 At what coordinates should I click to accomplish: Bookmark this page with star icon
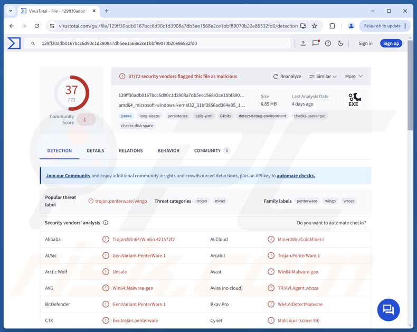[315, 26]
